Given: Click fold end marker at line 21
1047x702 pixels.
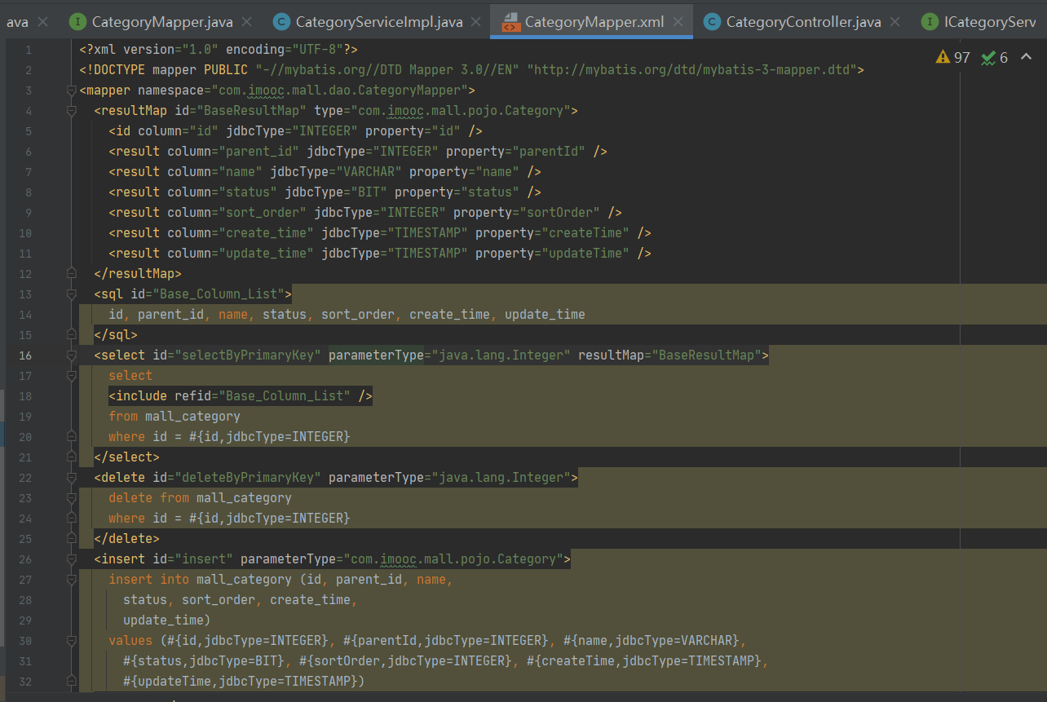Looking at the screenshot, I should pyautogui.click(x=72, y=457).
